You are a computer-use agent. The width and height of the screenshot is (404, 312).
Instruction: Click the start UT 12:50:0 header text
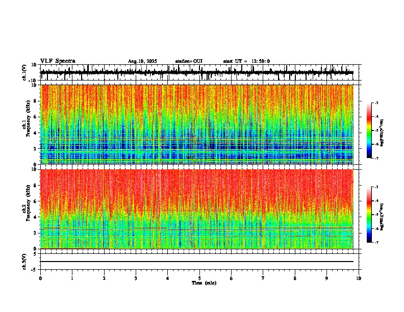(x=246, y=61)
